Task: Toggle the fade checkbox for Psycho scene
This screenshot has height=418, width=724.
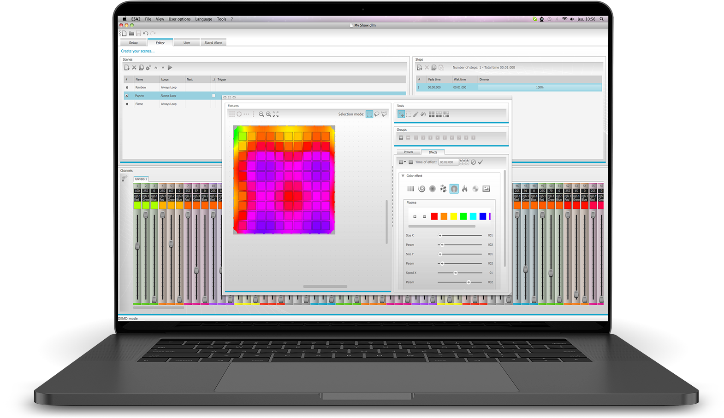Action: pos(214,96)
